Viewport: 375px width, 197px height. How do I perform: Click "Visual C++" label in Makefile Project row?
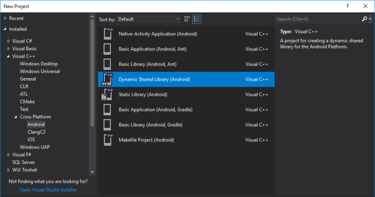[x=257, y=140]
